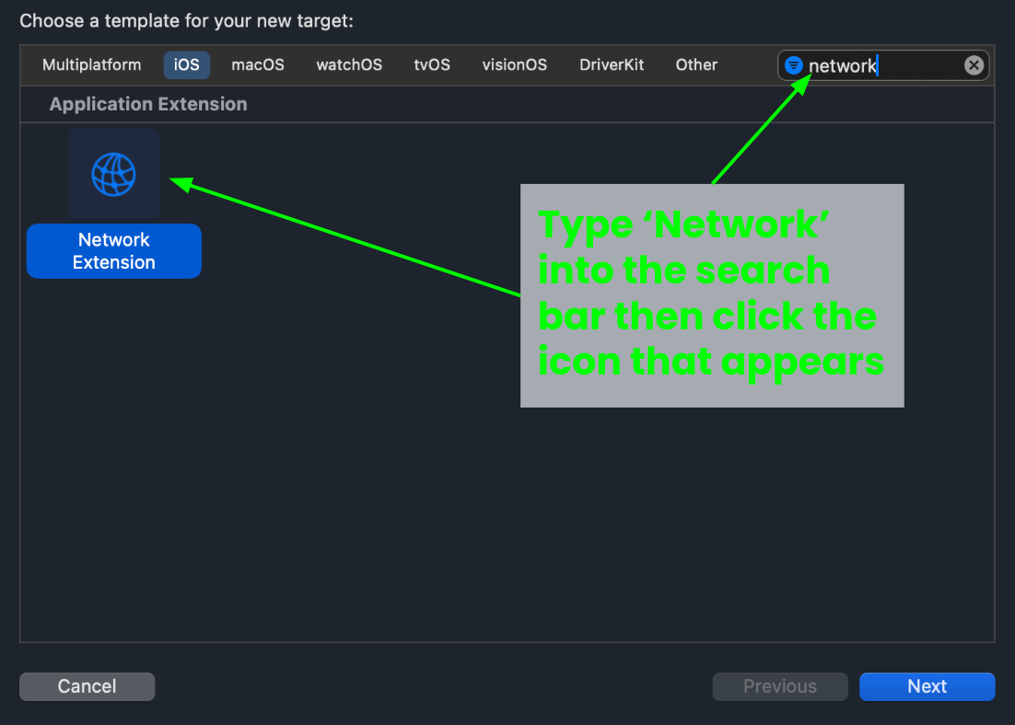Click the Application Extension section header
This screenshot has width=1015, height=725.
point(148,104)
